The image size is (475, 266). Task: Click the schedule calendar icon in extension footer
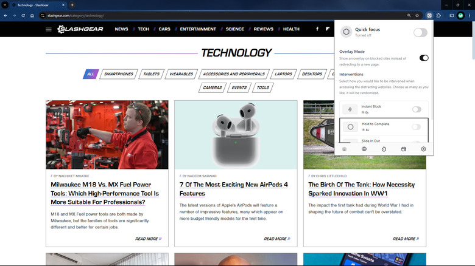(404, 149)
